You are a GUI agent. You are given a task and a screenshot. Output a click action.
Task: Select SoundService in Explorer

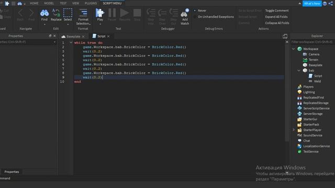click(312, 135)
